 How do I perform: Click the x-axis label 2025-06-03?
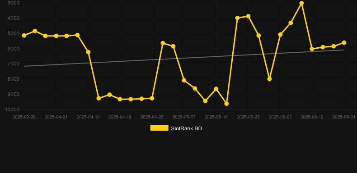pyautogui.click(x=280, y=117)
